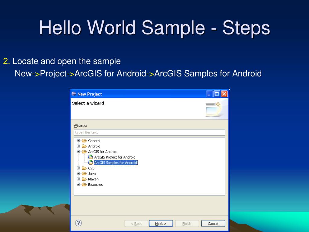This screenshot has width=309, height=232.
Task: Select the Android wizard category
Action: pos(94,146)
